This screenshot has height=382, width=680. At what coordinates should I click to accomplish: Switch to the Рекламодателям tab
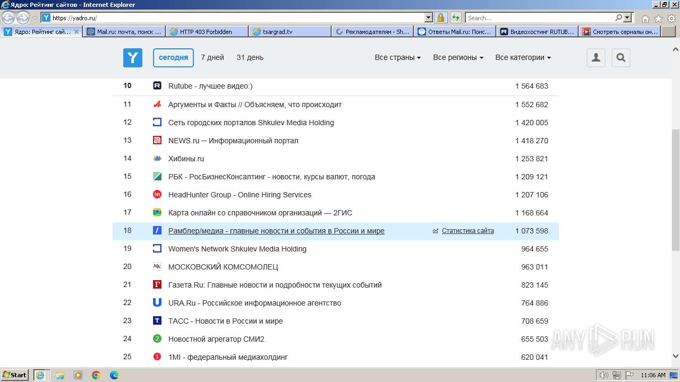(x=372, y=32)
